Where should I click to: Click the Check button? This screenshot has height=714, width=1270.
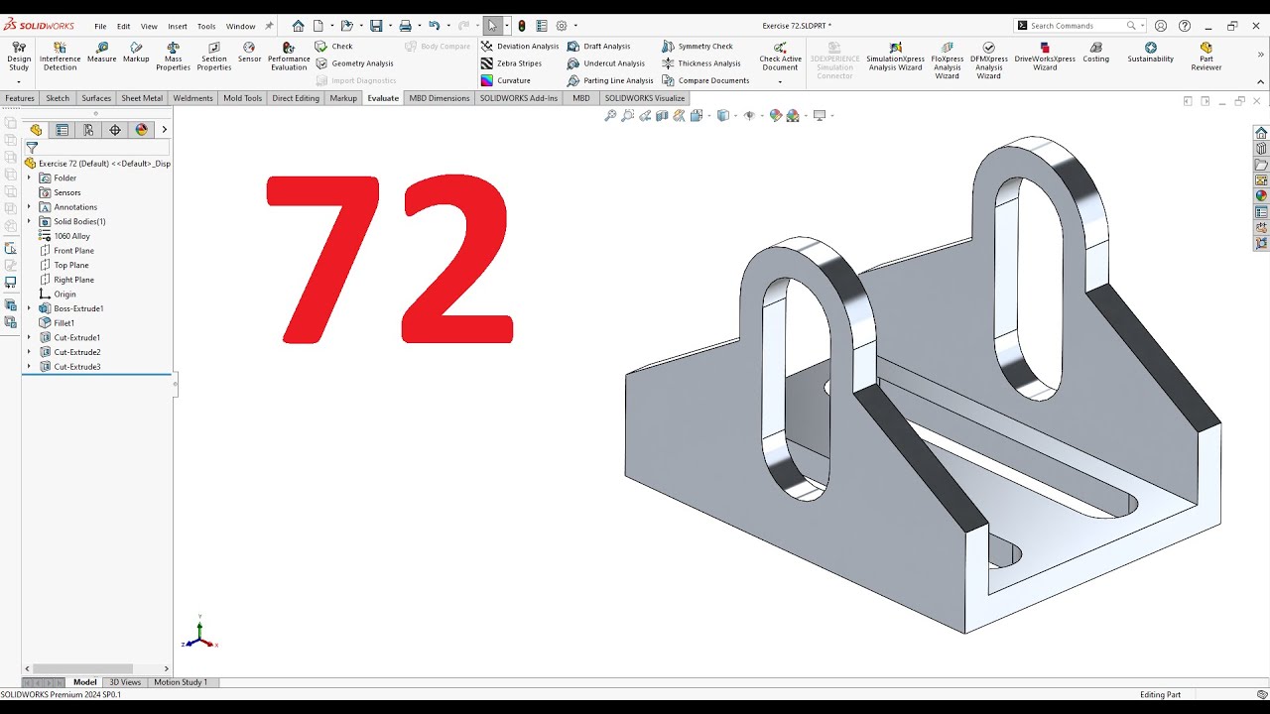[334, 47]
